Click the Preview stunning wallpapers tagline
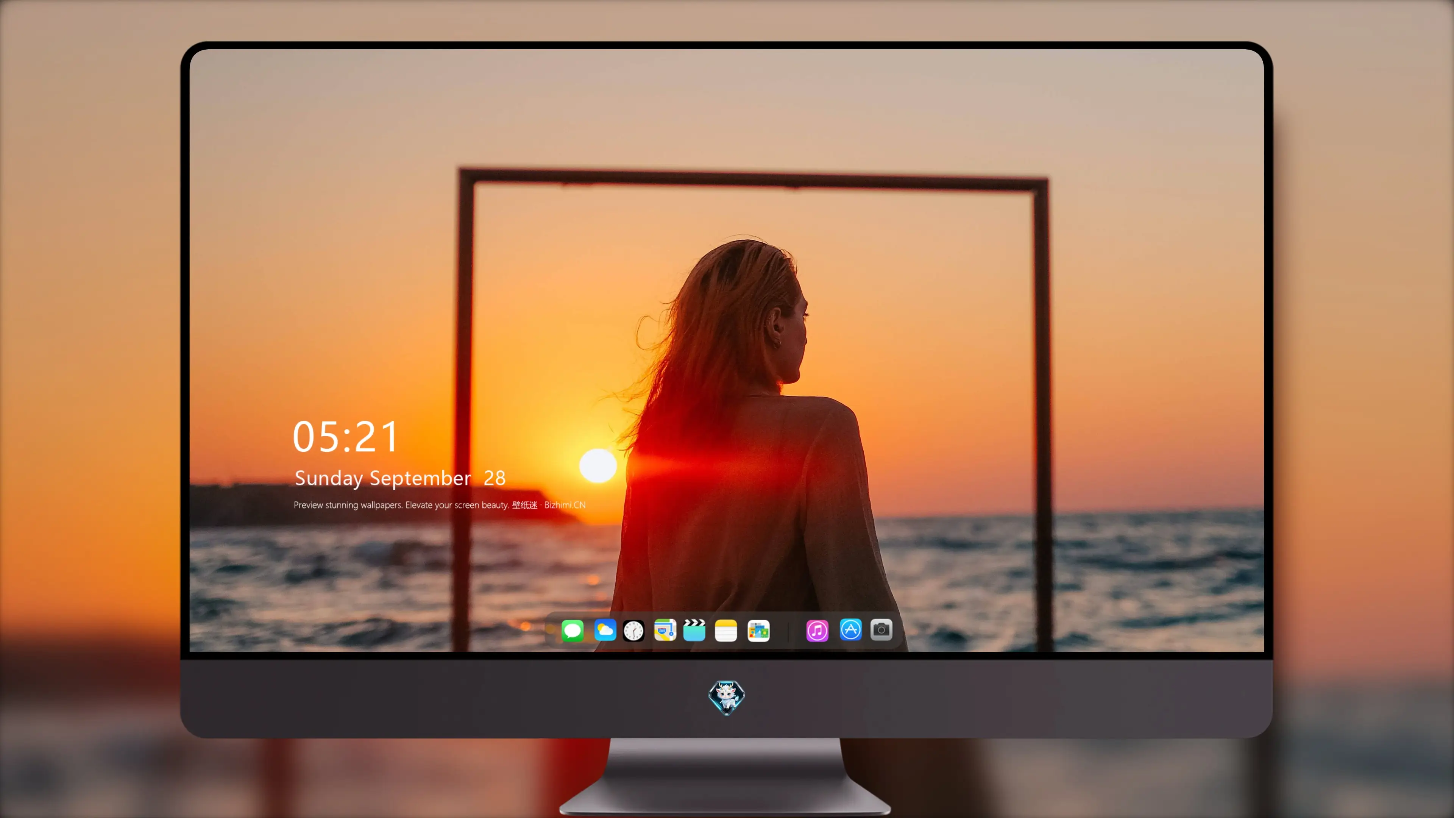The image size is (1454, 818). click(439, 505)
